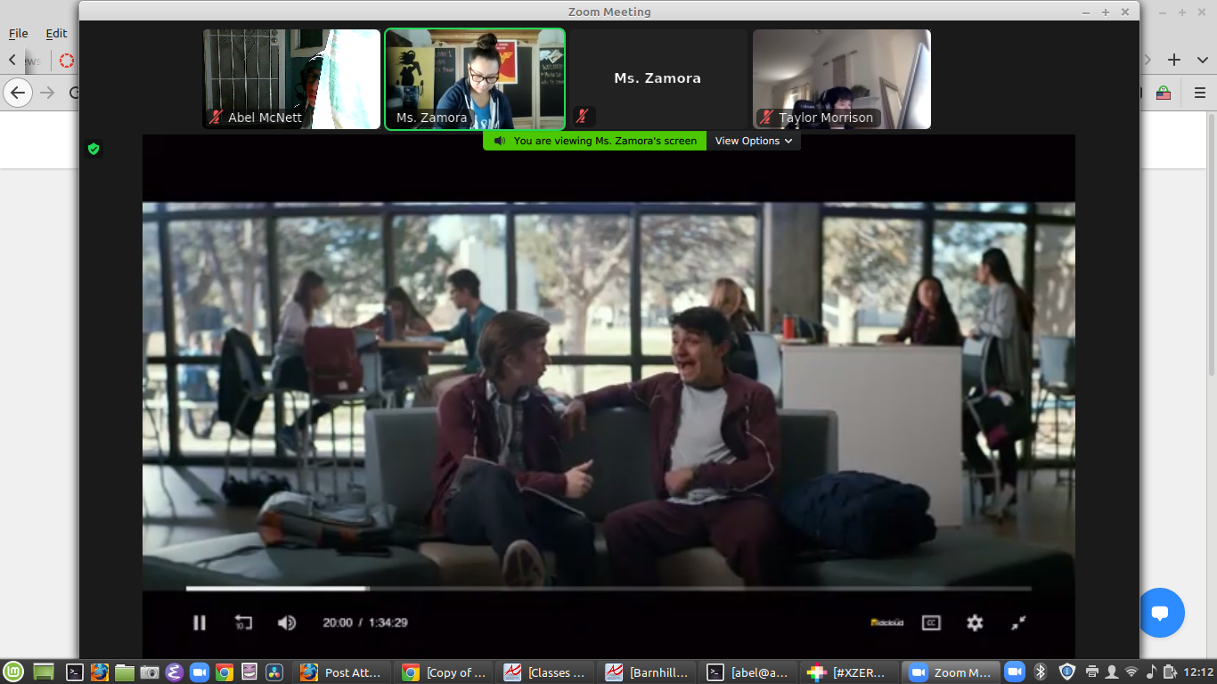Open the file manager folder launcher
This screenshot has height=684, width=1217.
tap(125, 672)
